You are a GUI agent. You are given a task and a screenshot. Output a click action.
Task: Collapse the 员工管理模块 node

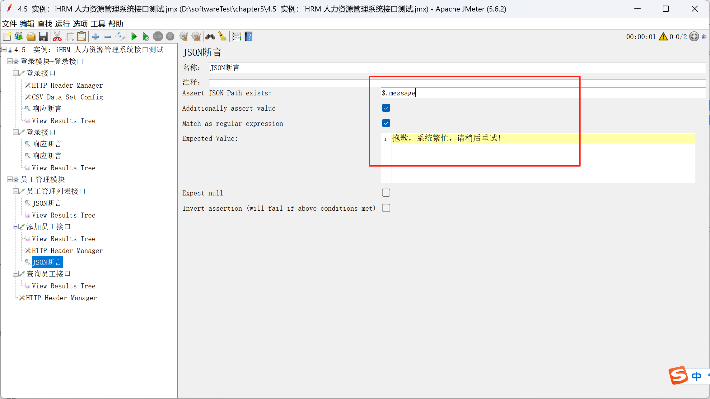(x=10, y=179)
